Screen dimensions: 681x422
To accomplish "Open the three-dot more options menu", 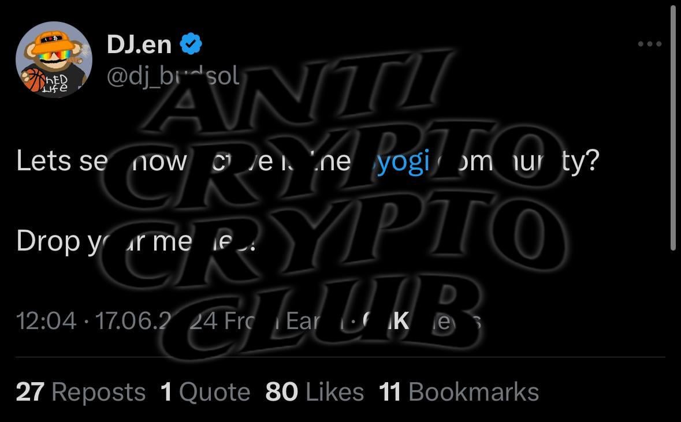I will [x=650, y=44].
